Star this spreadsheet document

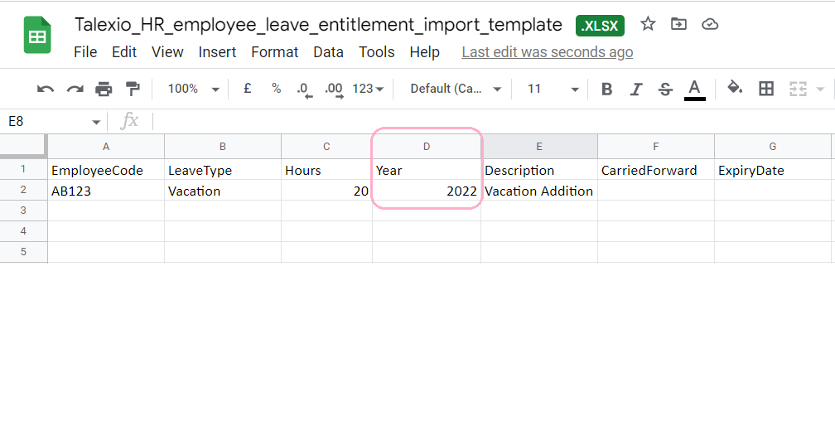(x=648, y=24)
